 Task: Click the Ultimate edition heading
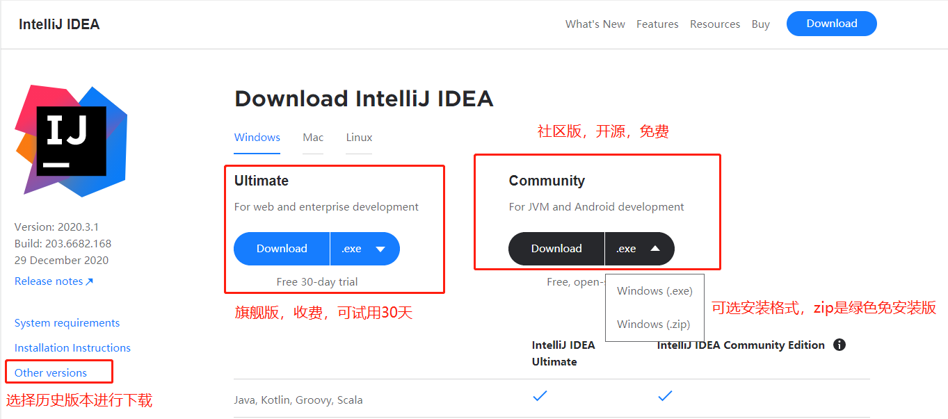tap(262, 181)
